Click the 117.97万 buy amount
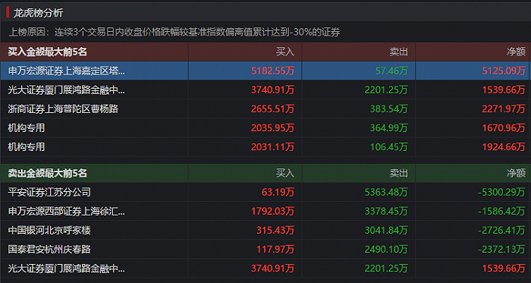 click(x=275, y=250)
